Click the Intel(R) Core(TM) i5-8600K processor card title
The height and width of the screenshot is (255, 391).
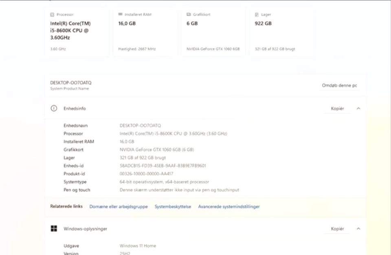pos(70,31)
